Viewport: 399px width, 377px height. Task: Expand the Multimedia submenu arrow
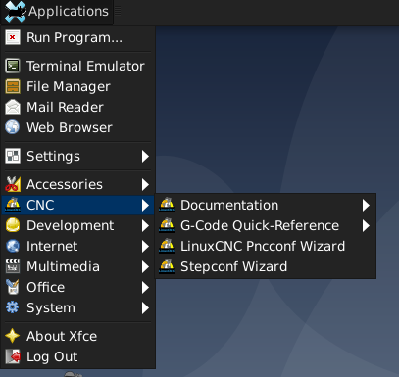tap(145, 266)
